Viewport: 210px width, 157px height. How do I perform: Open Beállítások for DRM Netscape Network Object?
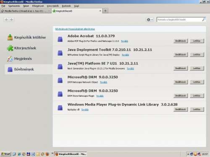pyautogui.click(x=181, y=82)
